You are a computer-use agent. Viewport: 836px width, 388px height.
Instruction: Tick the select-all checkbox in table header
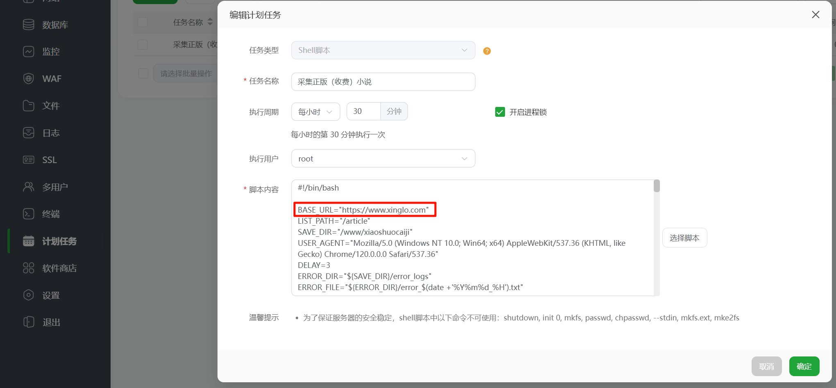click(143, 22)
